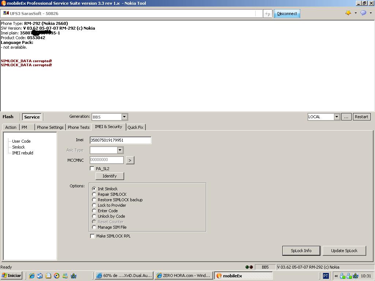375x281 pixels.
Task: Click the arch logo tray icon
Action: [356, 276]
